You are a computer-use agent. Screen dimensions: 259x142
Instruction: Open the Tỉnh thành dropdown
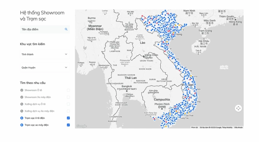point(45,54)
